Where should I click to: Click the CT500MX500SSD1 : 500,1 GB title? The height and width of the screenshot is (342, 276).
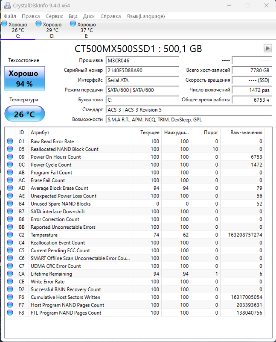click(x=138, y=49)
